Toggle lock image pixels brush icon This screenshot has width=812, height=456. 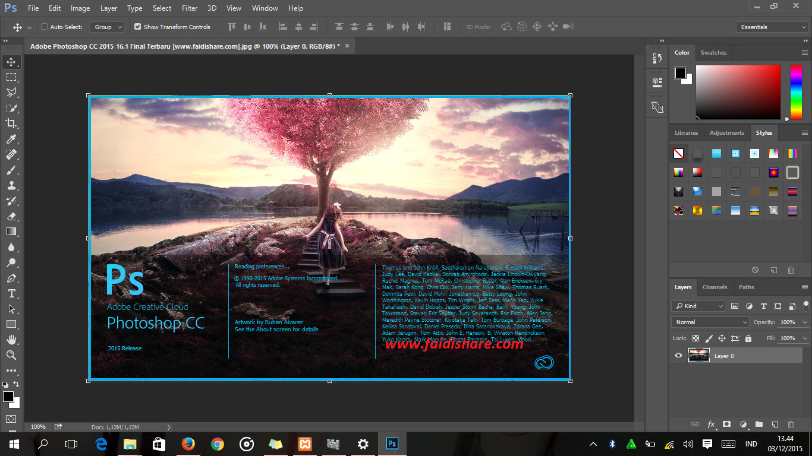click(x=709, y=338)
